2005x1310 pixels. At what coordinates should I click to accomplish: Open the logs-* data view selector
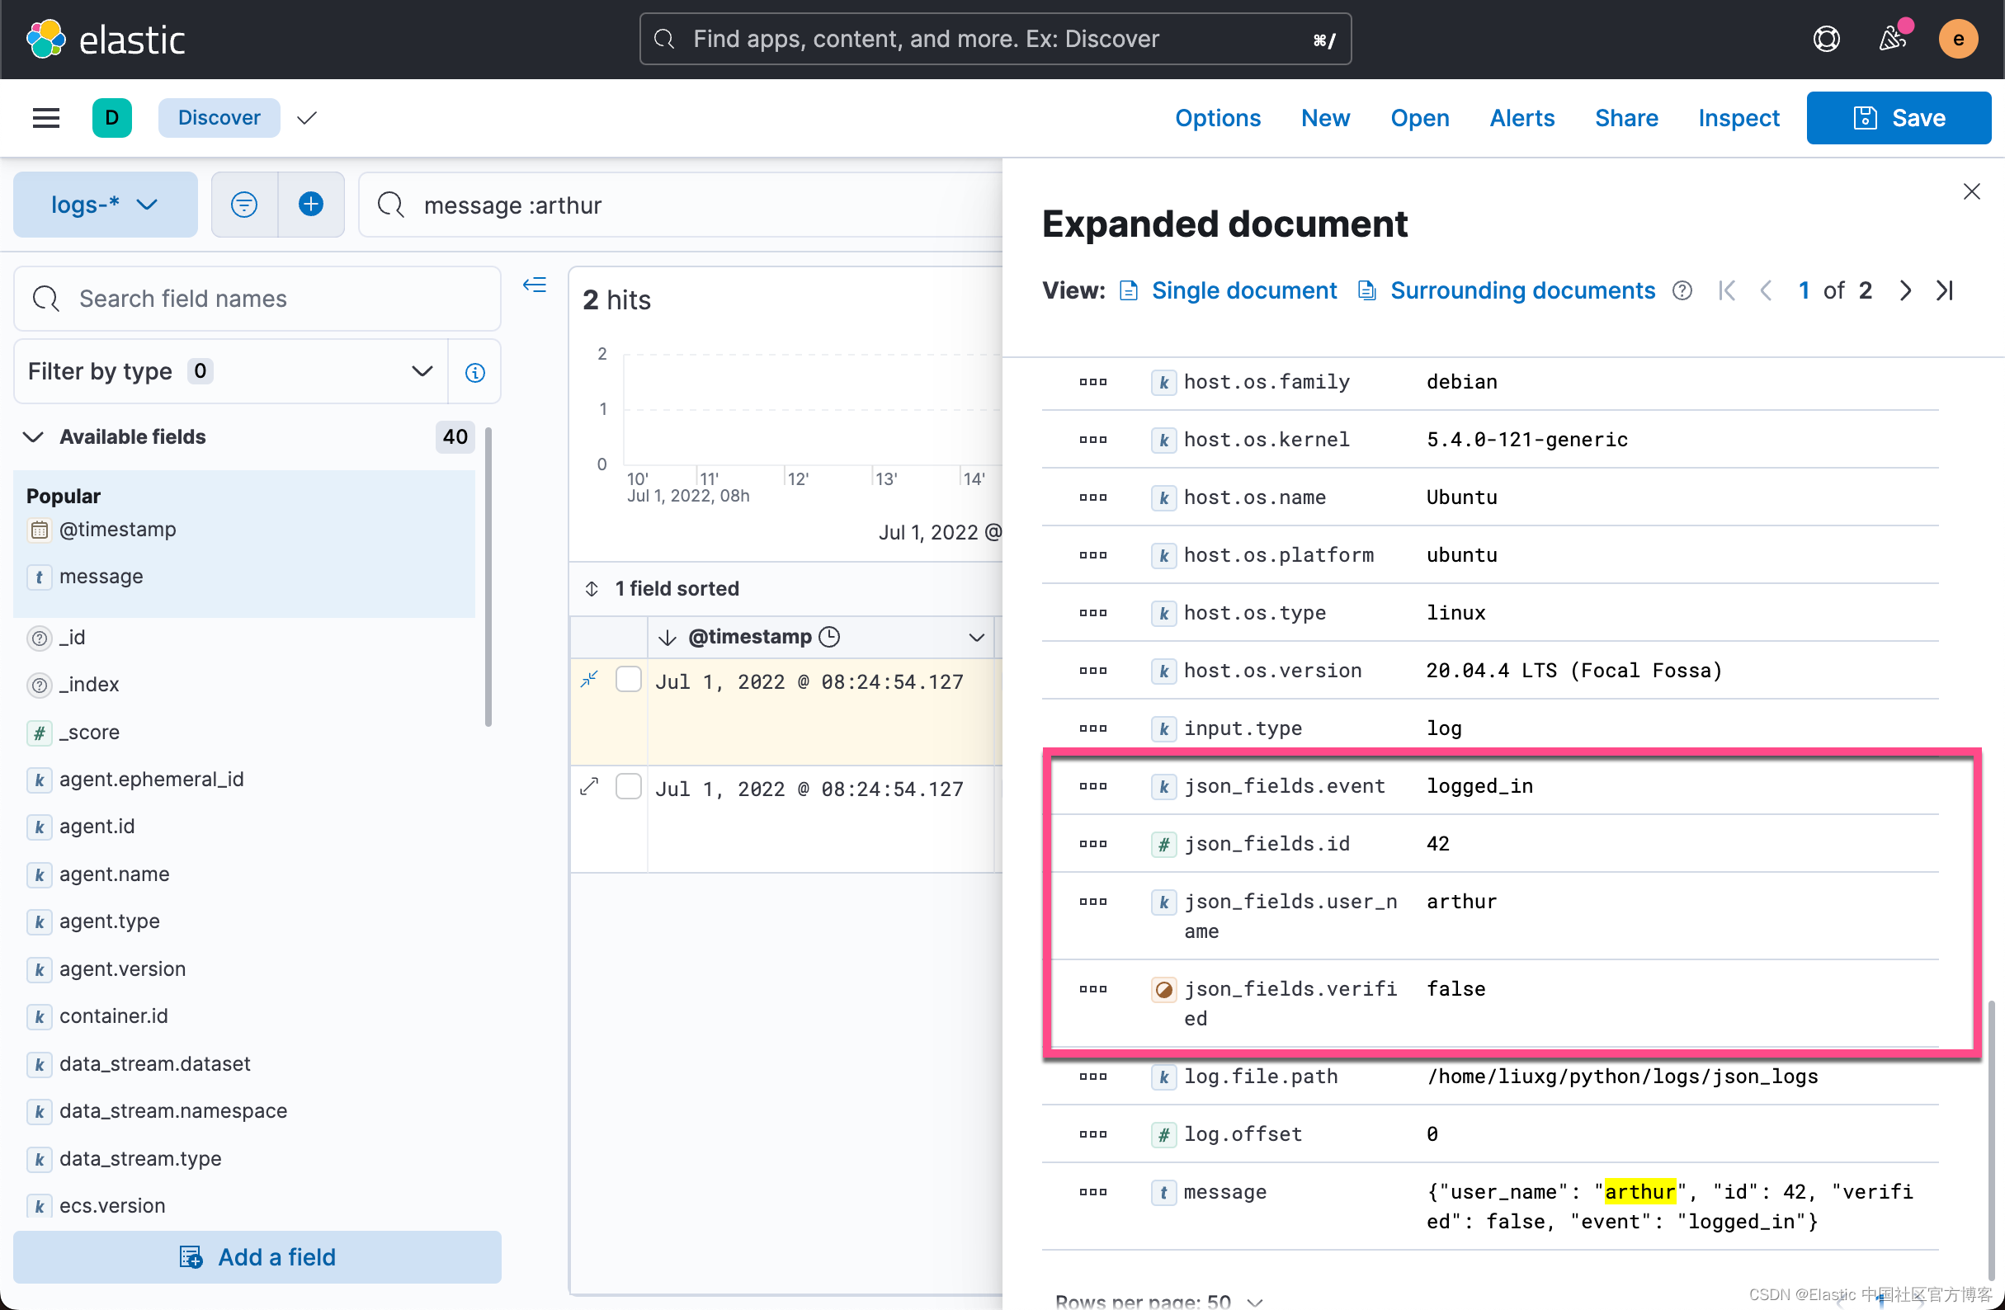click(x=105, y=204)
